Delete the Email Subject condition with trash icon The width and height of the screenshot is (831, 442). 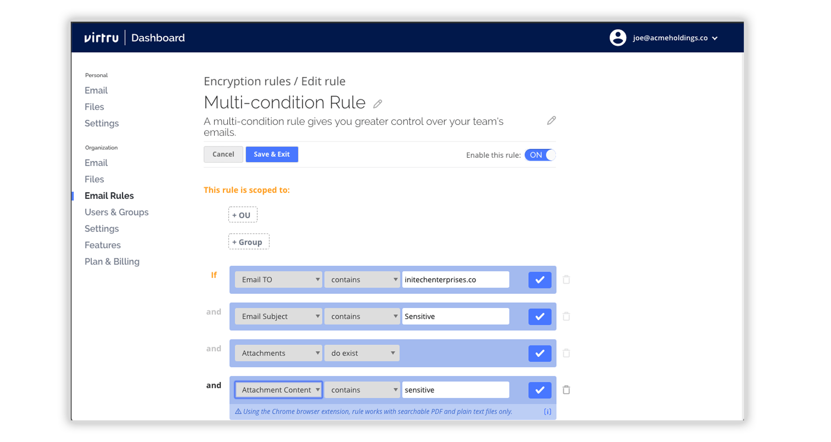566,316
